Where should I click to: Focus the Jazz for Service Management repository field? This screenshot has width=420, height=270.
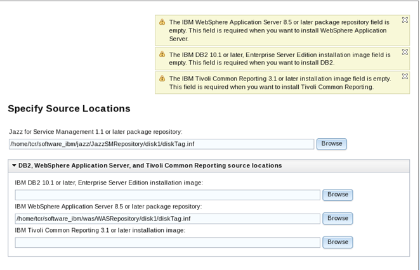(x=162, y=144)
